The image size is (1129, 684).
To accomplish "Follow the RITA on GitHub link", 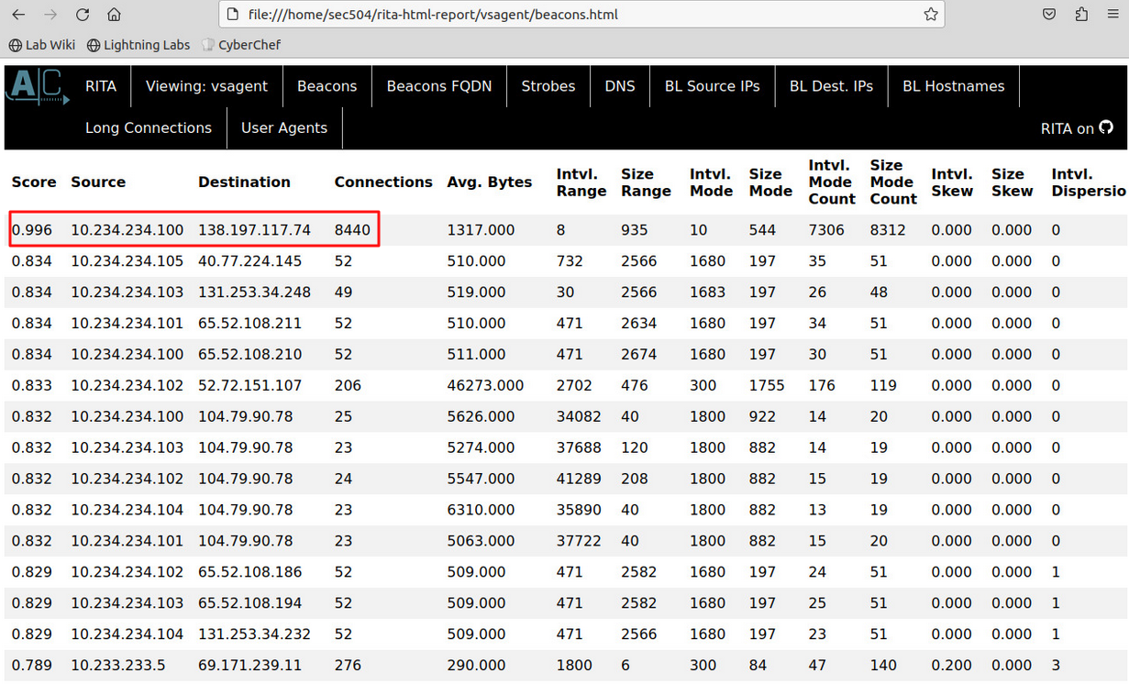I will pos(1077,128).
